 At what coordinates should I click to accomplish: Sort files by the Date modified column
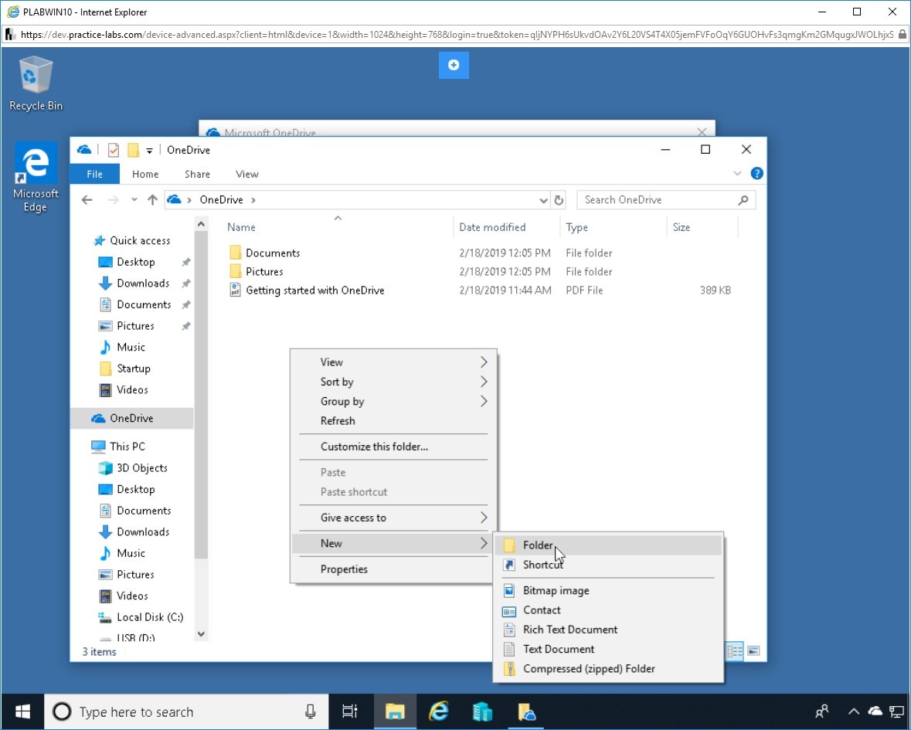[x=492, y=227]
